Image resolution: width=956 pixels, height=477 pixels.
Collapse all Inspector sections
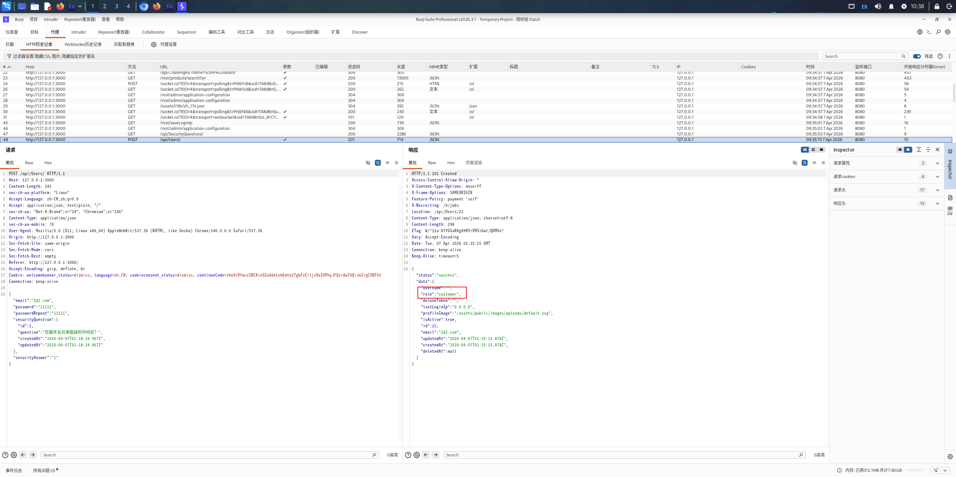click(928, 150)
